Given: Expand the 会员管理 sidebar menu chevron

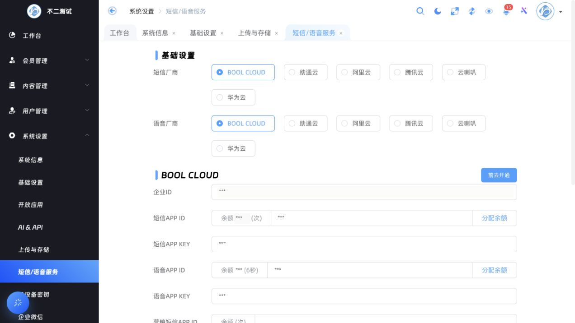Looking at the screenshot, I should click(x=87, y=60).
